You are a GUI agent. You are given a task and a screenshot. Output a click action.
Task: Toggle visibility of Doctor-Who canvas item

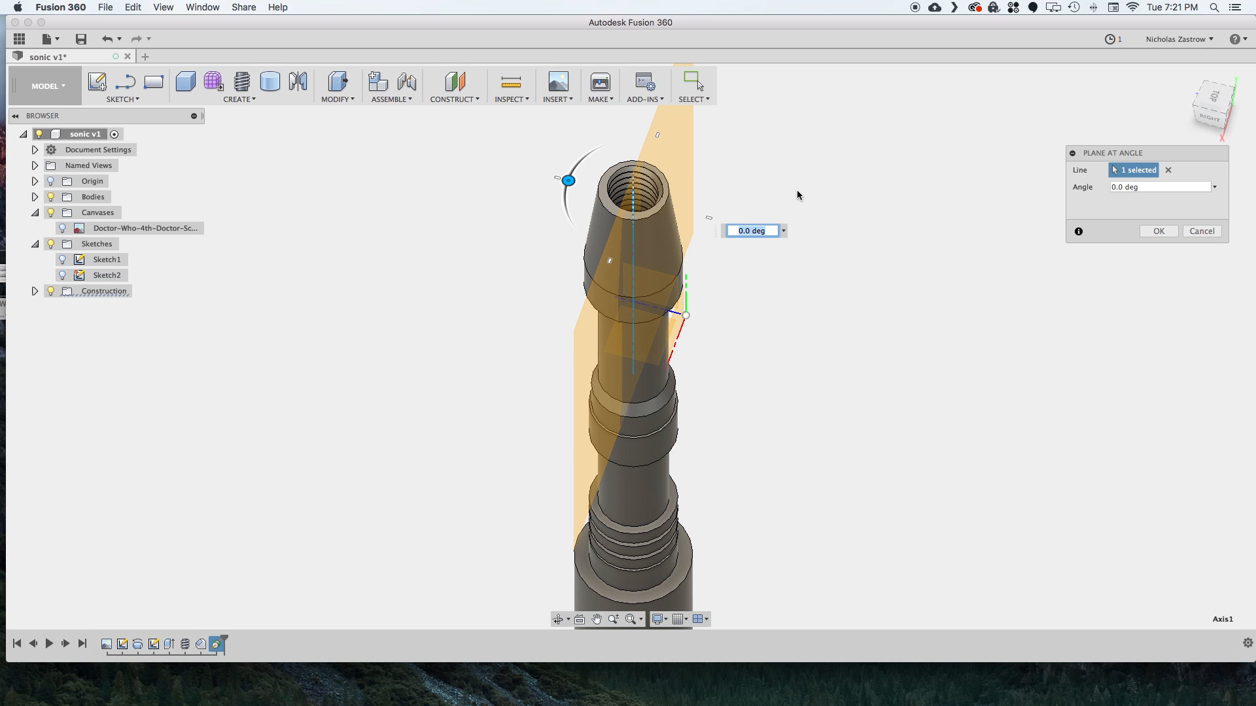[x=63, y=228]
